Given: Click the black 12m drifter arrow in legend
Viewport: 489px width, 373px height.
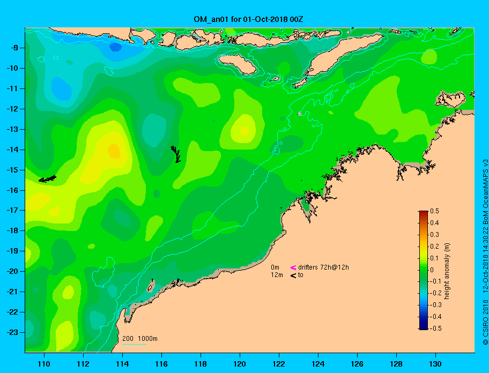Looking at the screenshot, I should (x=293, y=275).
